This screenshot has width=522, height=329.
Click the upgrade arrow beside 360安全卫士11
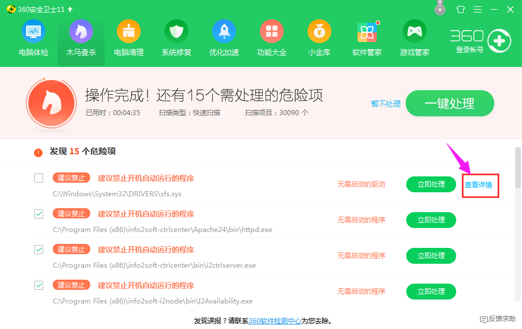[x=70, y=9]
